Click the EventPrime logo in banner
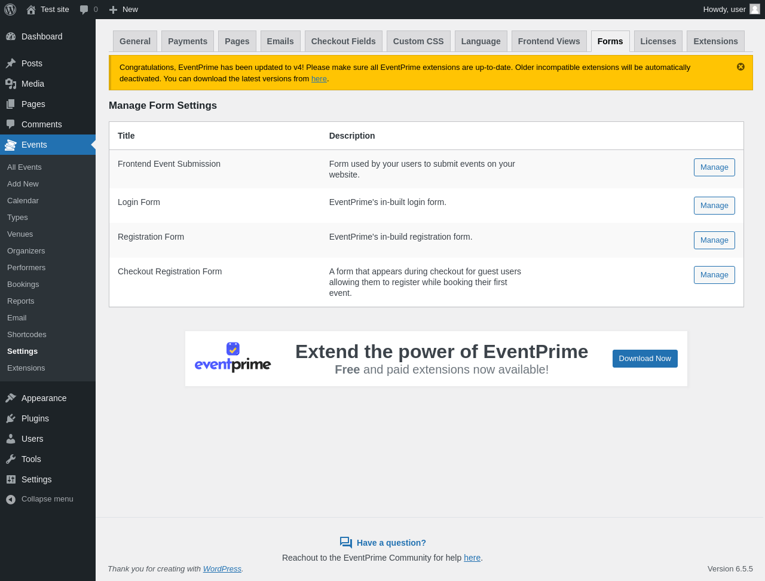Viewport: 765px width, 581px height. tap(233, 357)
